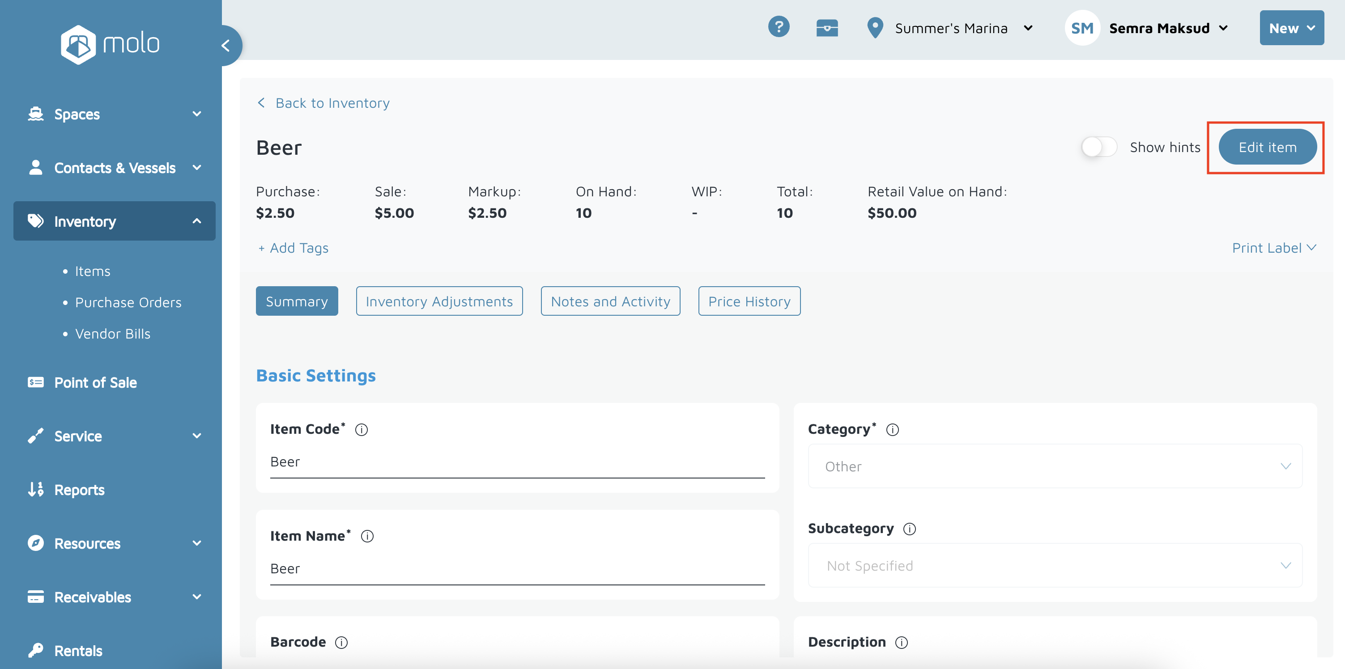Image resolution: width=1345 pixels, height=669 pixels.
Task: Switch to the Inventory Adjustments tab
Action: (x=439, y=301)
